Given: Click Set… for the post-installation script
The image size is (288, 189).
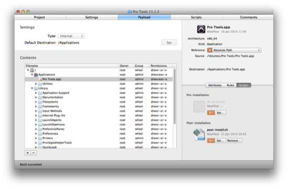Looking at the screenshot, I should click(220, 141).
